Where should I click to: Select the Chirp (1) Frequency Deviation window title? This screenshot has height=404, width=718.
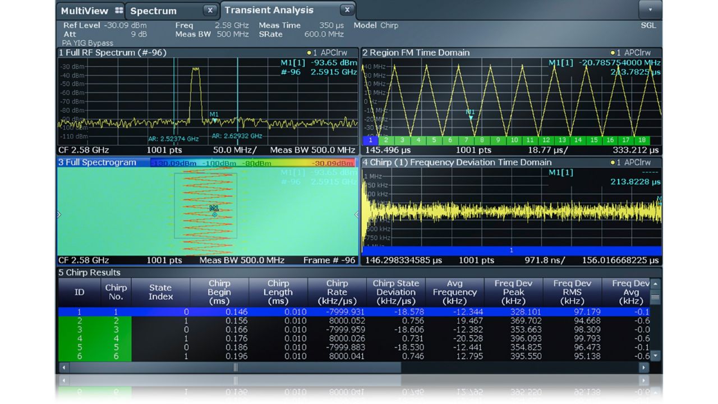(x=457, y=163)
